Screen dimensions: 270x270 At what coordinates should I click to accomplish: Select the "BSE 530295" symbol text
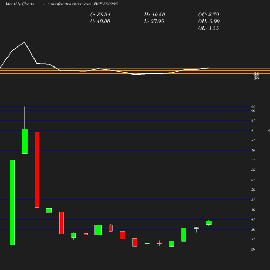coord(106,4)
